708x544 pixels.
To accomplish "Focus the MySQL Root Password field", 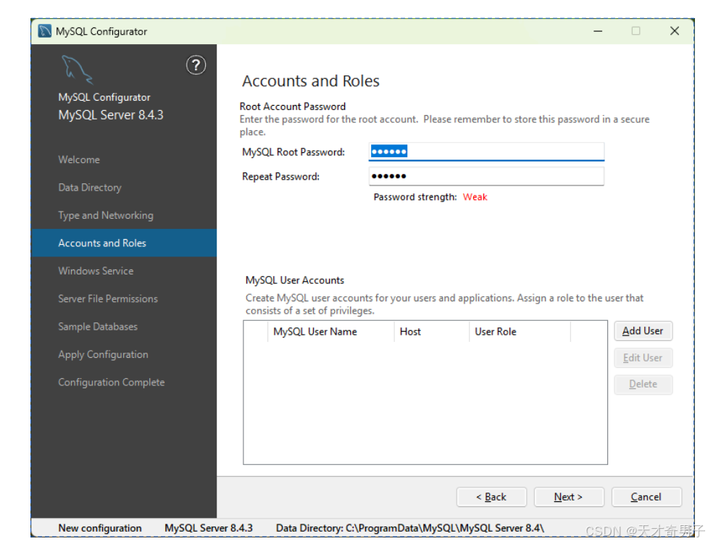I will pyautogui.click(x=486, y=151).
